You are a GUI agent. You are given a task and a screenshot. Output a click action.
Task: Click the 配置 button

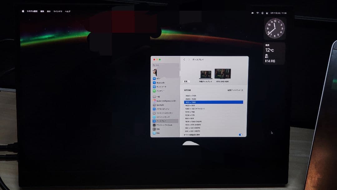coord(186,81)
